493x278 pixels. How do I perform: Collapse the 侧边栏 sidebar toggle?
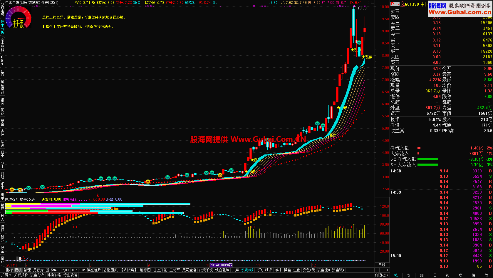coord(382,275)
